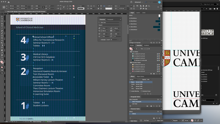
Task: Select swatch C=5 M=60 Y=20 K=0
Action: tap(145, 71)
